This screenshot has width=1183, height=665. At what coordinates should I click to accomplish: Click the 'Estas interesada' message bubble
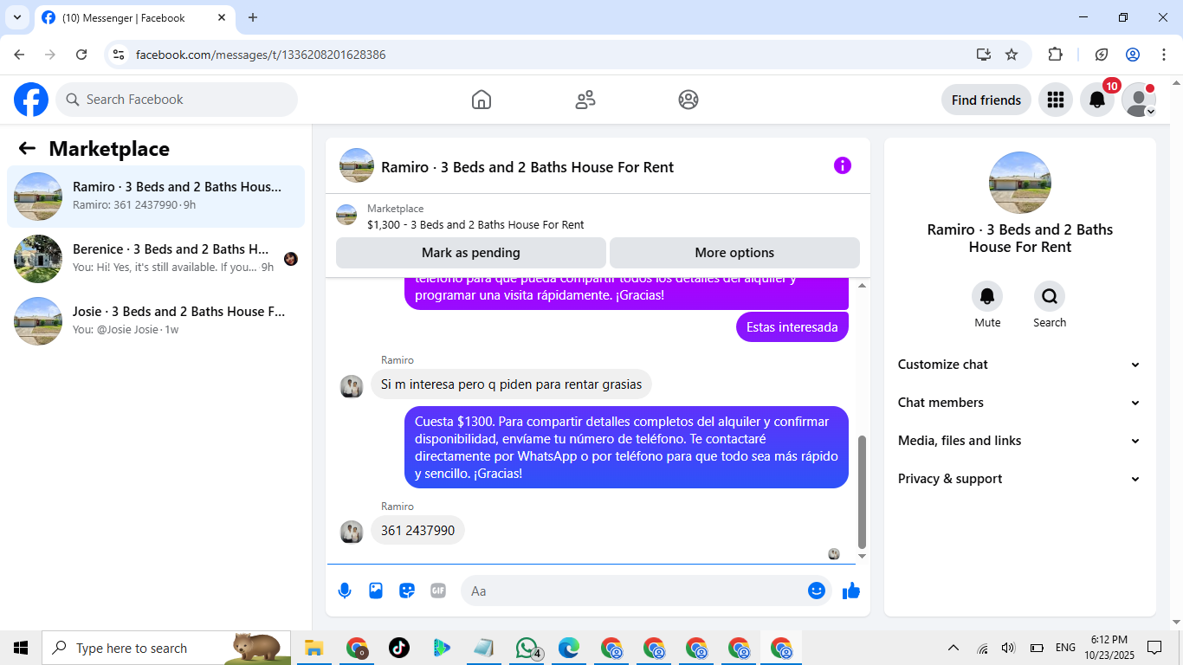(x=792, y=327)
